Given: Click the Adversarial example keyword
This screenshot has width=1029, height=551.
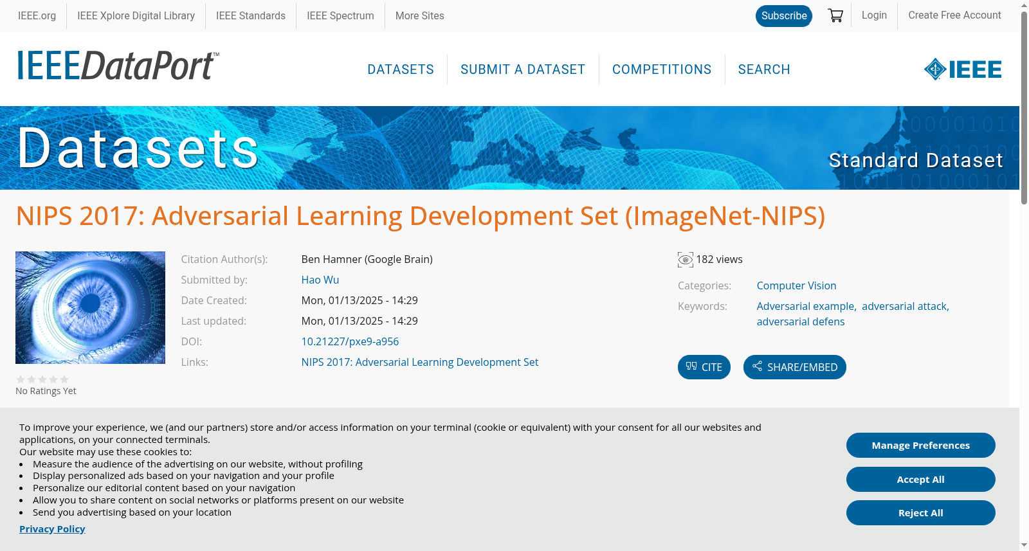Looking at the screenshot, I should pyautogui.click(x=806, y=307).
